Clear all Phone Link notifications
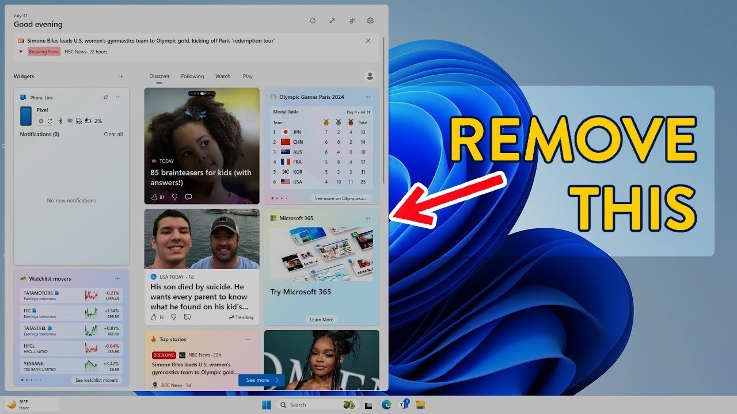 point(113,134)
